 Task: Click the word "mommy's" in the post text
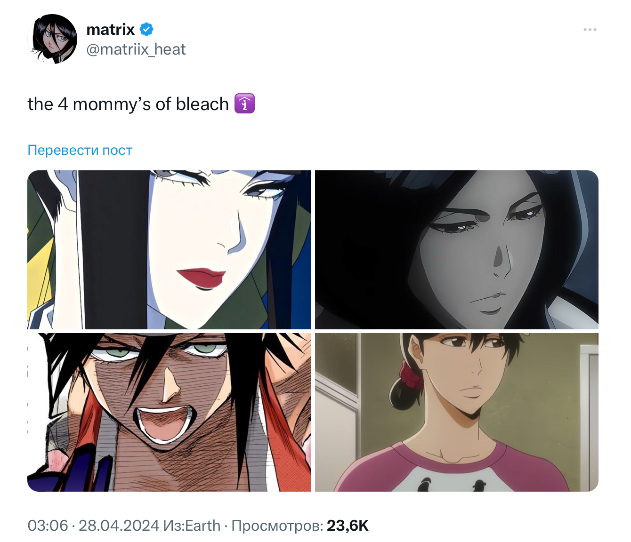coord(112,104)
